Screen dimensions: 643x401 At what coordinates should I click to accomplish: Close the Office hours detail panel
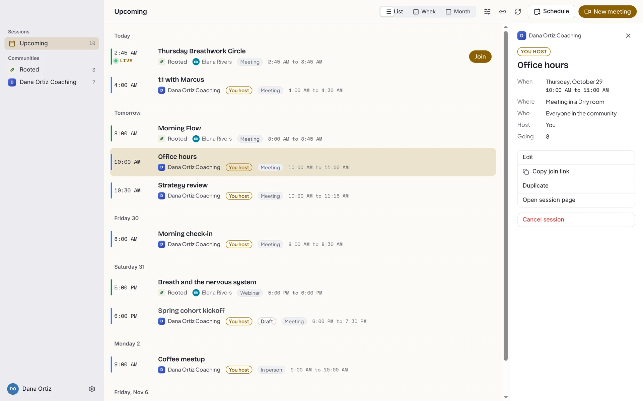pos(628,36)
